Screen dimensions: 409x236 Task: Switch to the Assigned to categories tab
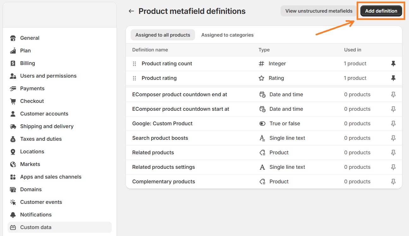pyautogui.click(x=227, y=35)
